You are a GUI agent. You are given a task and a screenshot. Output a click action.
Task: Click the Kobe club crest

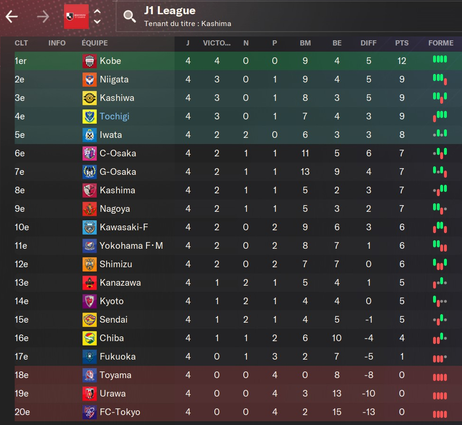[x=90, y=61]
